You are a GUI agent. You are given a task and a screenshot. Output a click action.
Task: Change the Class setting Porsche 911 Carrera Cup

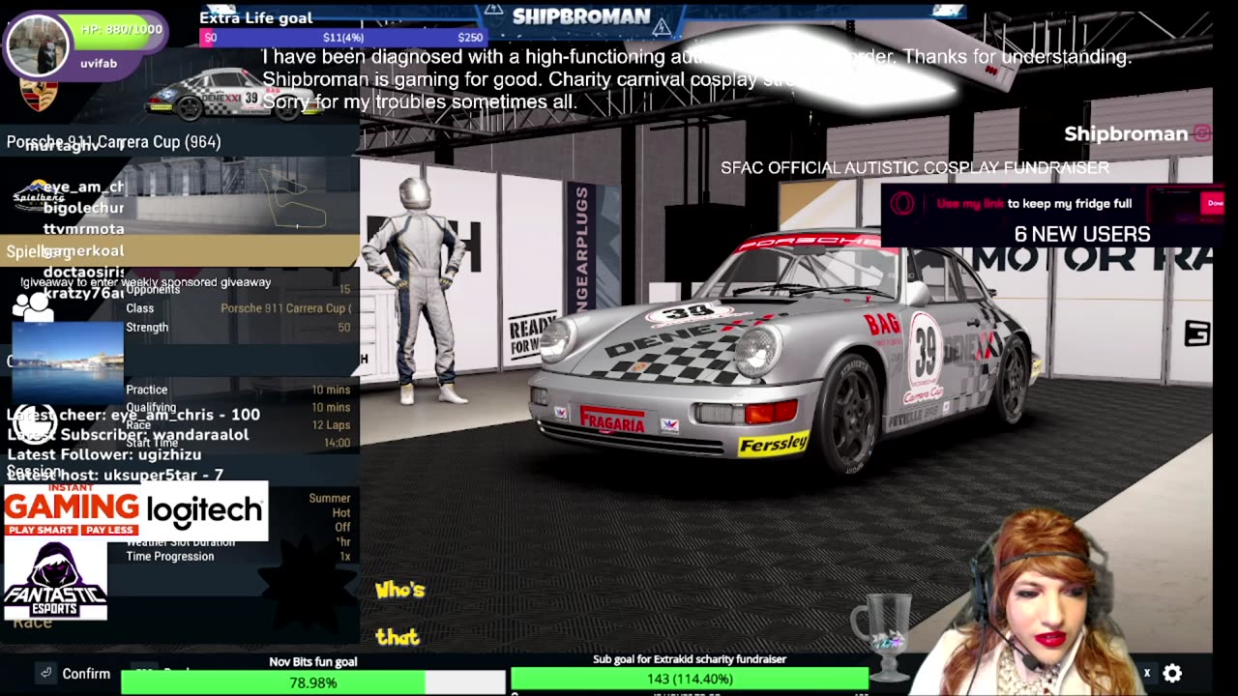pos(285,308)
